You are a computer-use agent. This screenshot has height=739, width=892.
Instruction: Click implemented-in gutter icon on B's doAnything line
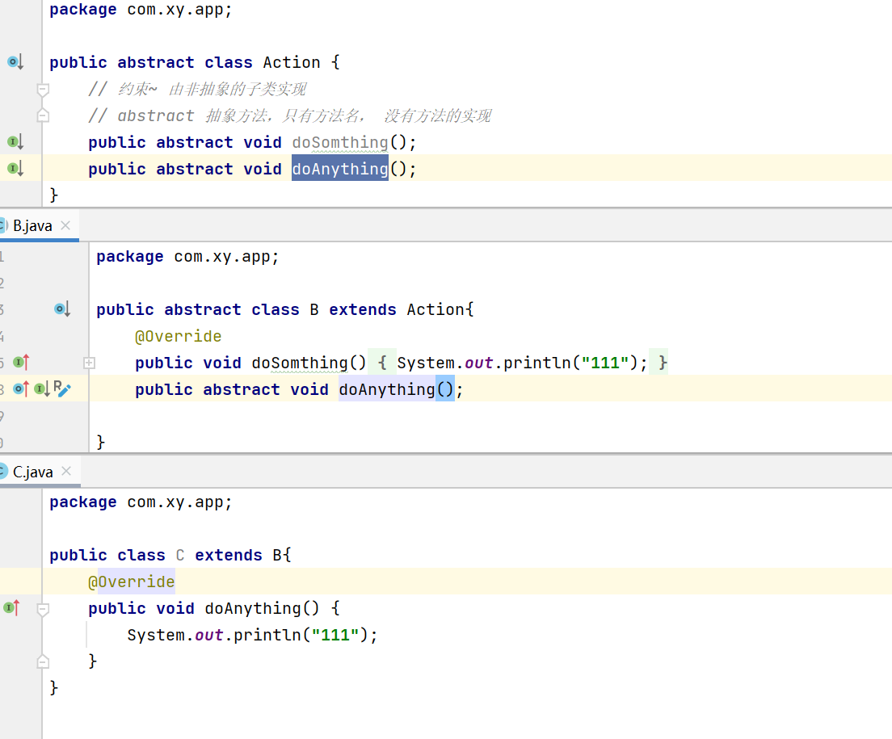42,388
